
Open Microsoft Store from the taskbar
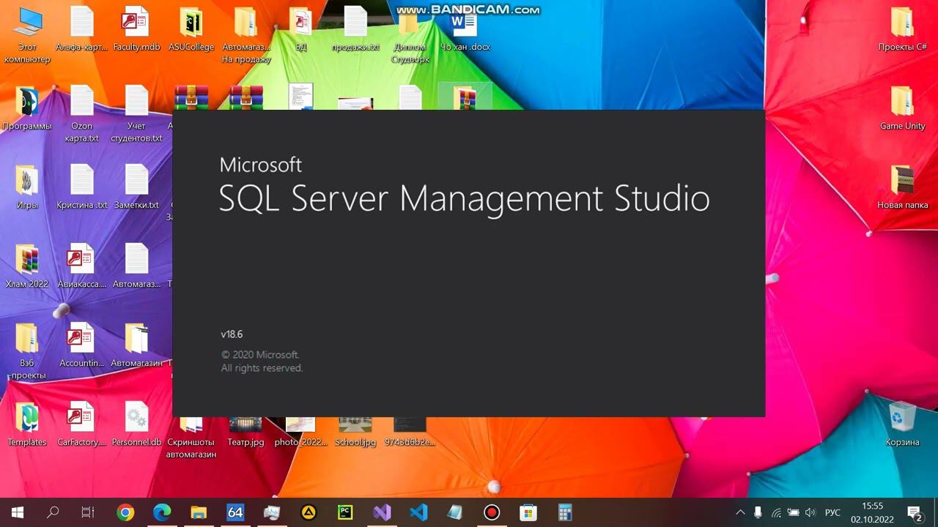(528, 512)
